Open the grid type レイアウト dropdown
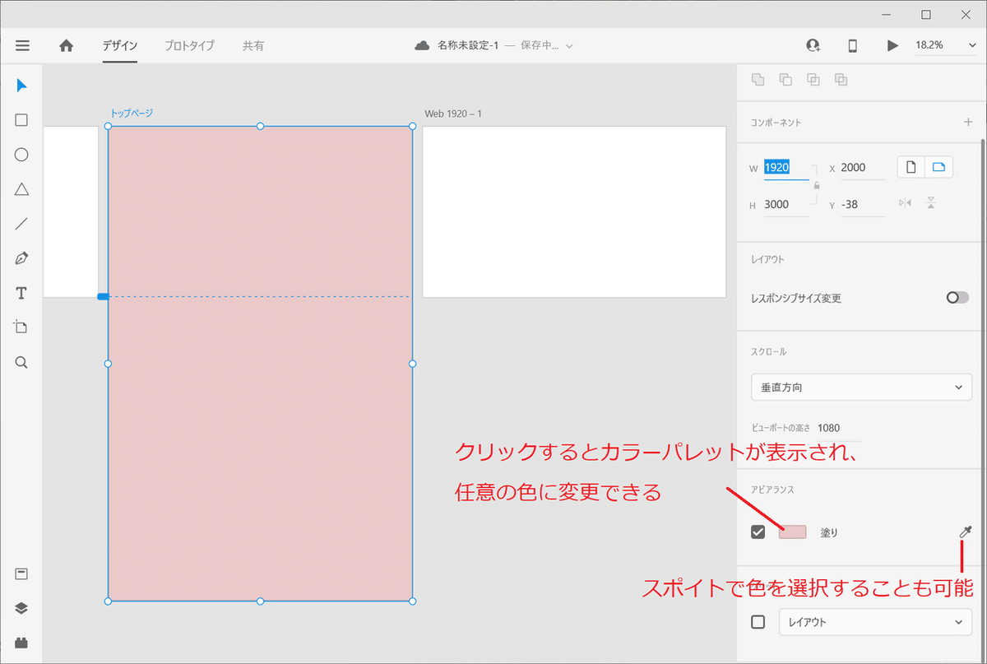 point(875,622)
